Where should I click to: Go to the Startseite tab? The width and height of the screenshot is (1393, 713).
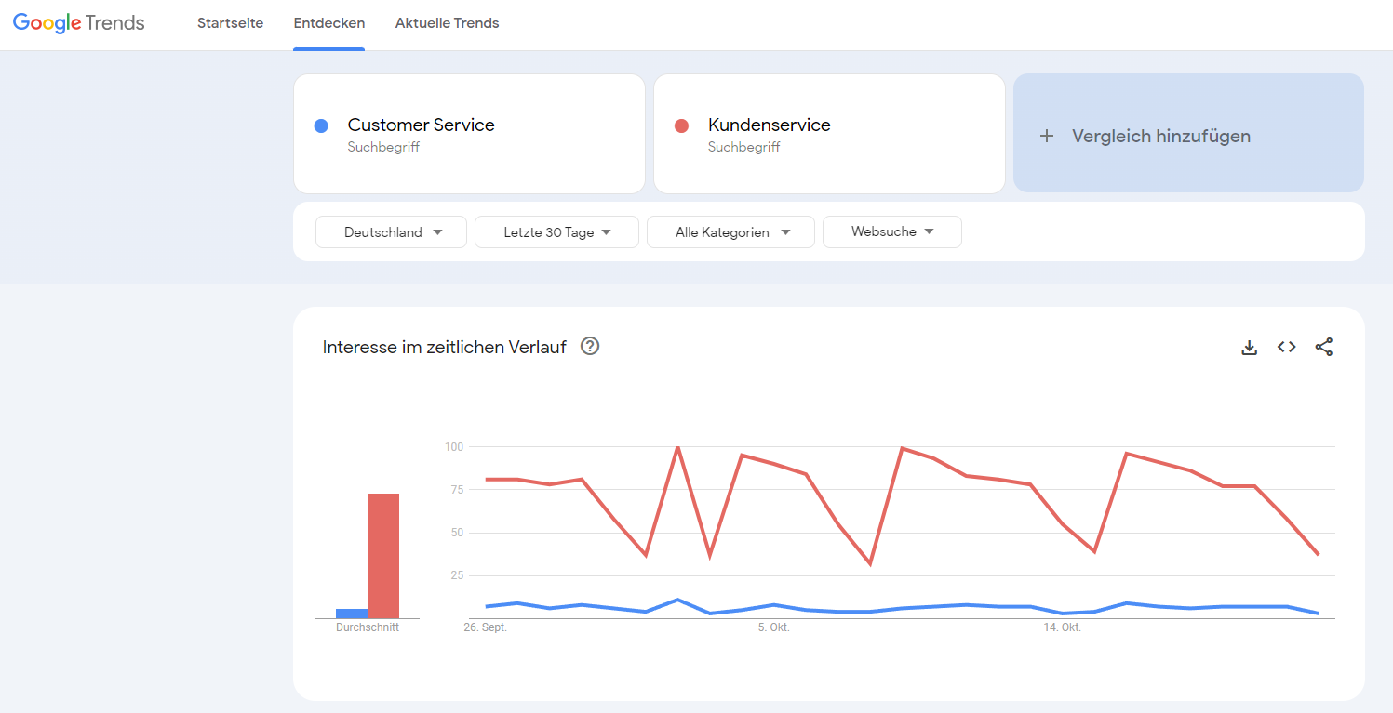230,23
